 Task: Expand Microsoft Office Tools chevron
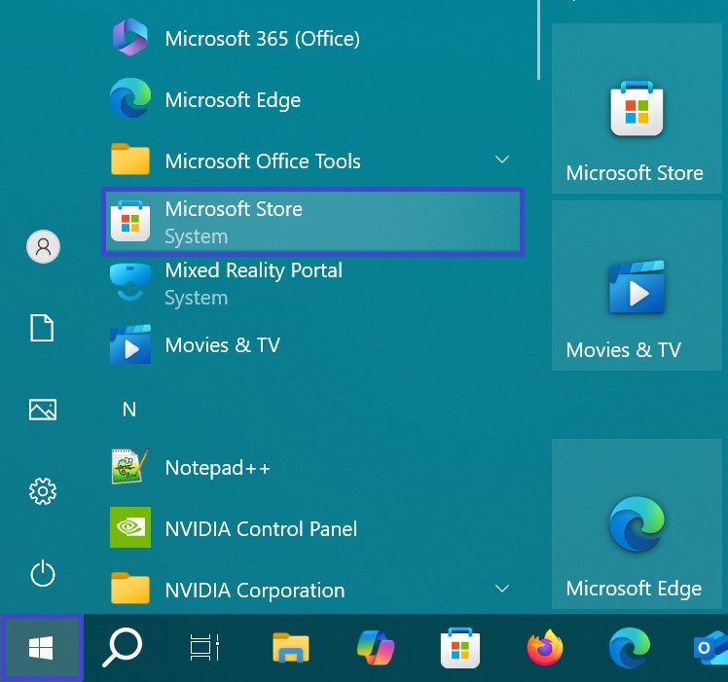pyautogui.click(x=502, y=160)
